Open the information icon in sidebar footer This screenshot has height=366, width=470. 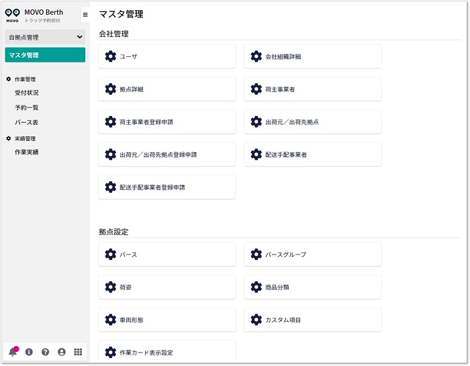[29, 352]
